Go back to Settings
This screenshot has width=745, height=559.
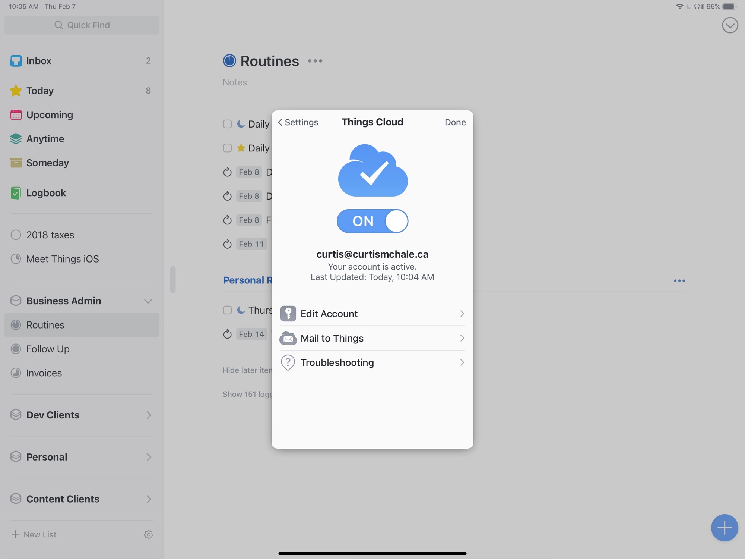point(298,122)
